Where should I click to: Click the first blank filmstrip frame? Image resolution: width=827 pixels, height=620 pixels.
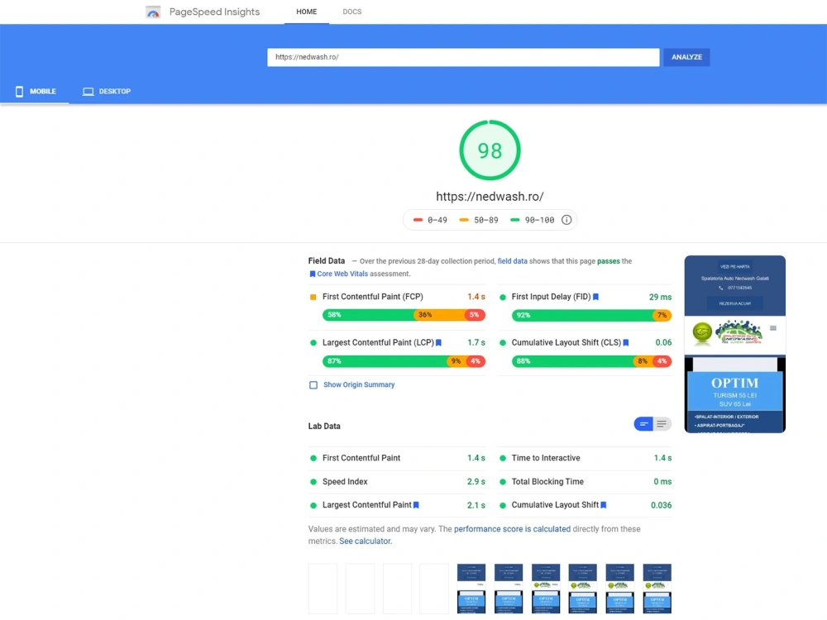(x=323, y=589)
